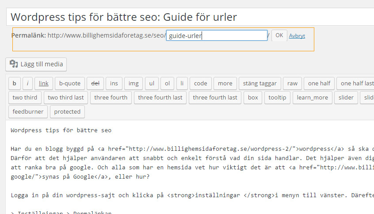This screenshot has height=214, width=374.
Task: Insert more tag button
Action: pyautogui.click(x=225, y=83)
